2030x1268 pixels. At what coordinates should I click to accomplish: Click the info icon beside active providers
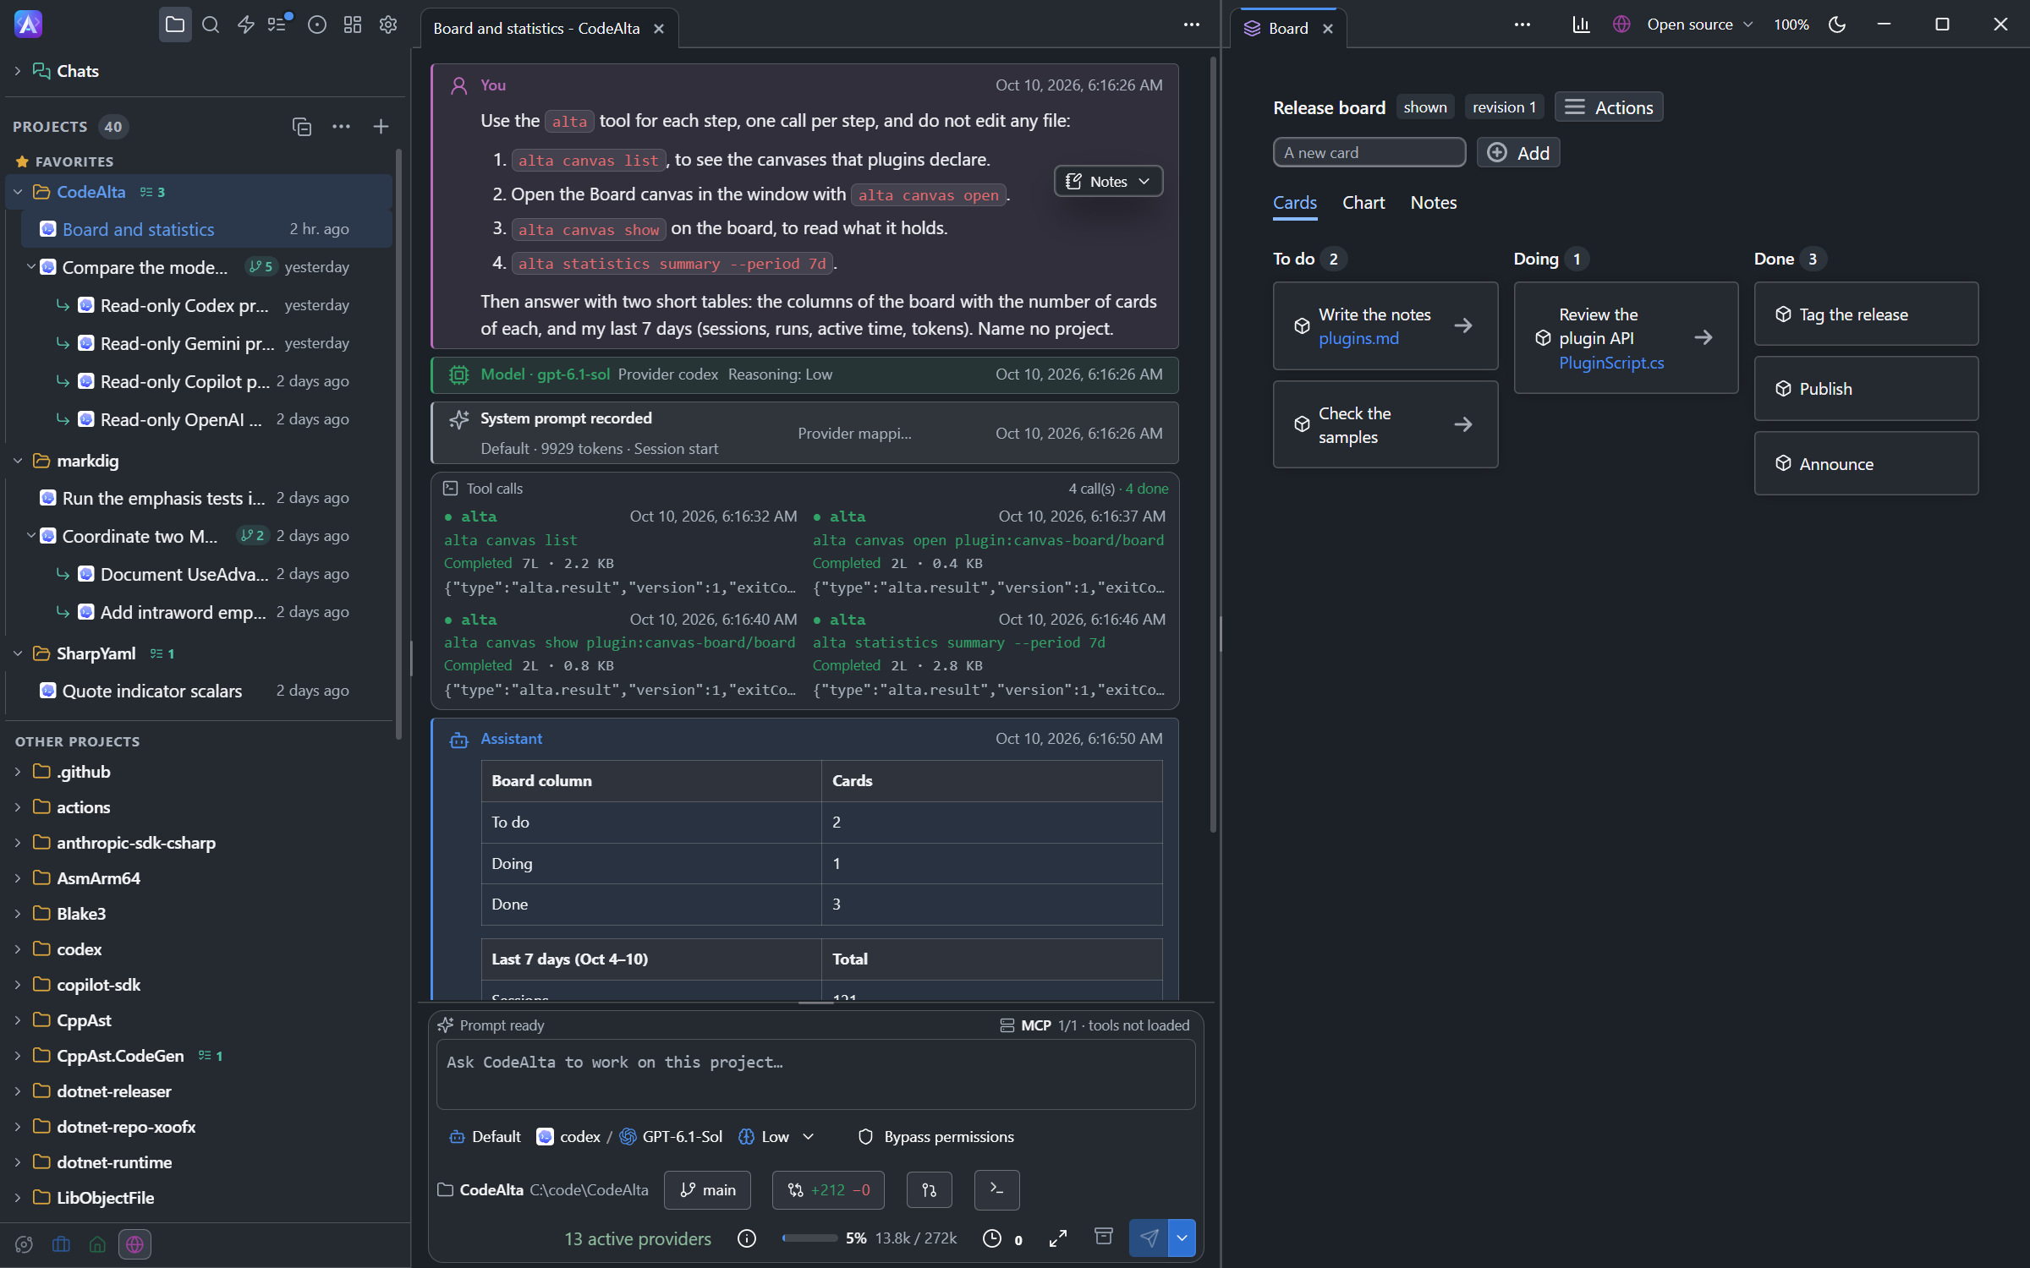point(746,1238)
